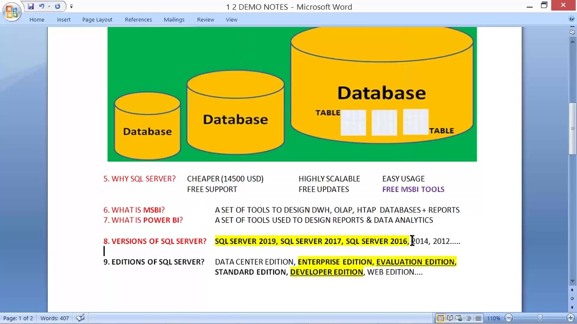Click highlighted 'ENTERPRISE EDITION' text
Image resolution: width=577 pixels, height=324 pixels.
[334, 262]
